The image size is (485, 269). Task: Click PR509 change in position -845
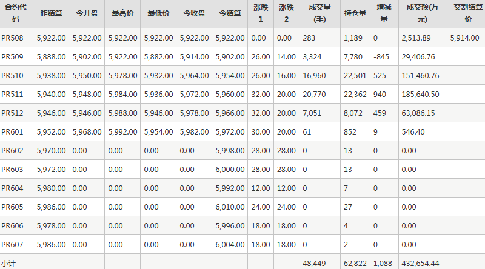coord(381,57)
